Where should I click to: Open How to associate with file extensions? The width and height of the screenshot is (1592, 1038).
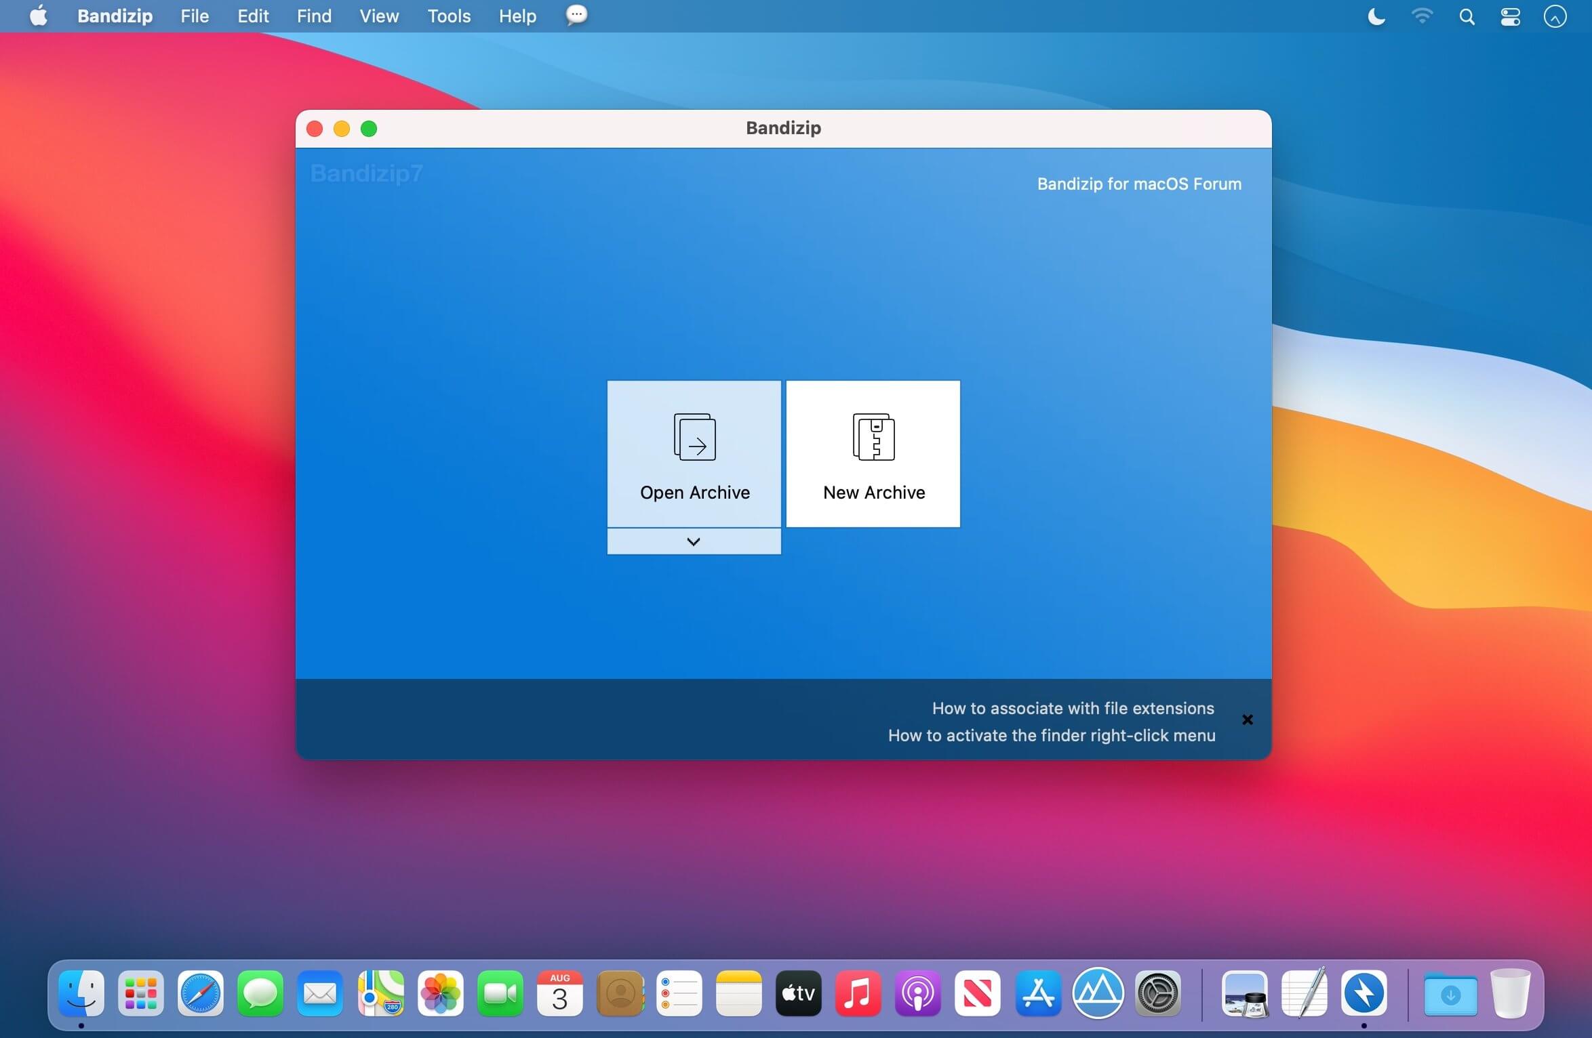tap(1073, 708)
